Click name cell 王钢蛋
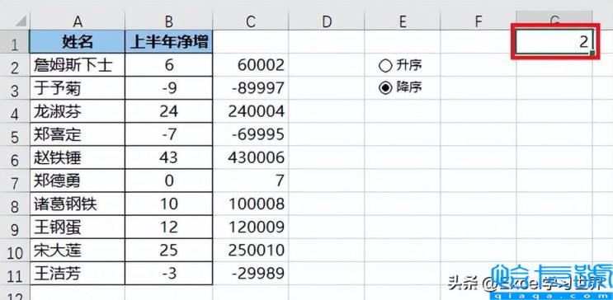 tap(78, 227)
